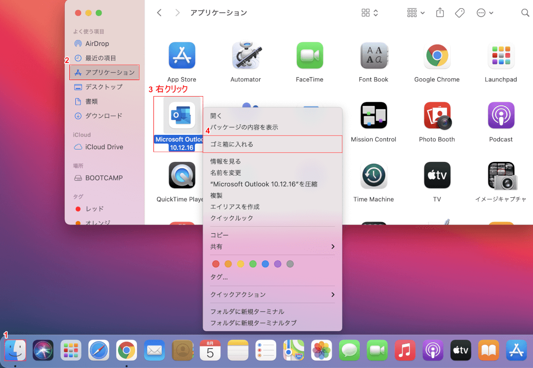Choose クイックルック from the context menu
This screenshot has width=533, height=368.
point(272,218)
